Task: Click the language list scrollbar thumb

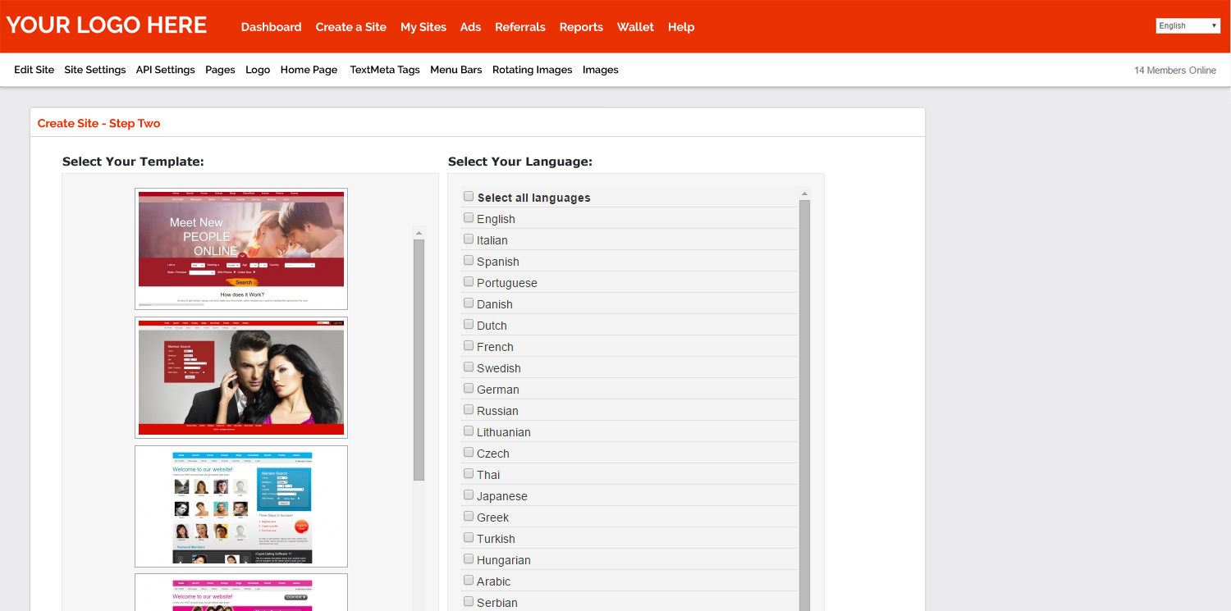Action: pyautogui.click(x=804, y=406)
